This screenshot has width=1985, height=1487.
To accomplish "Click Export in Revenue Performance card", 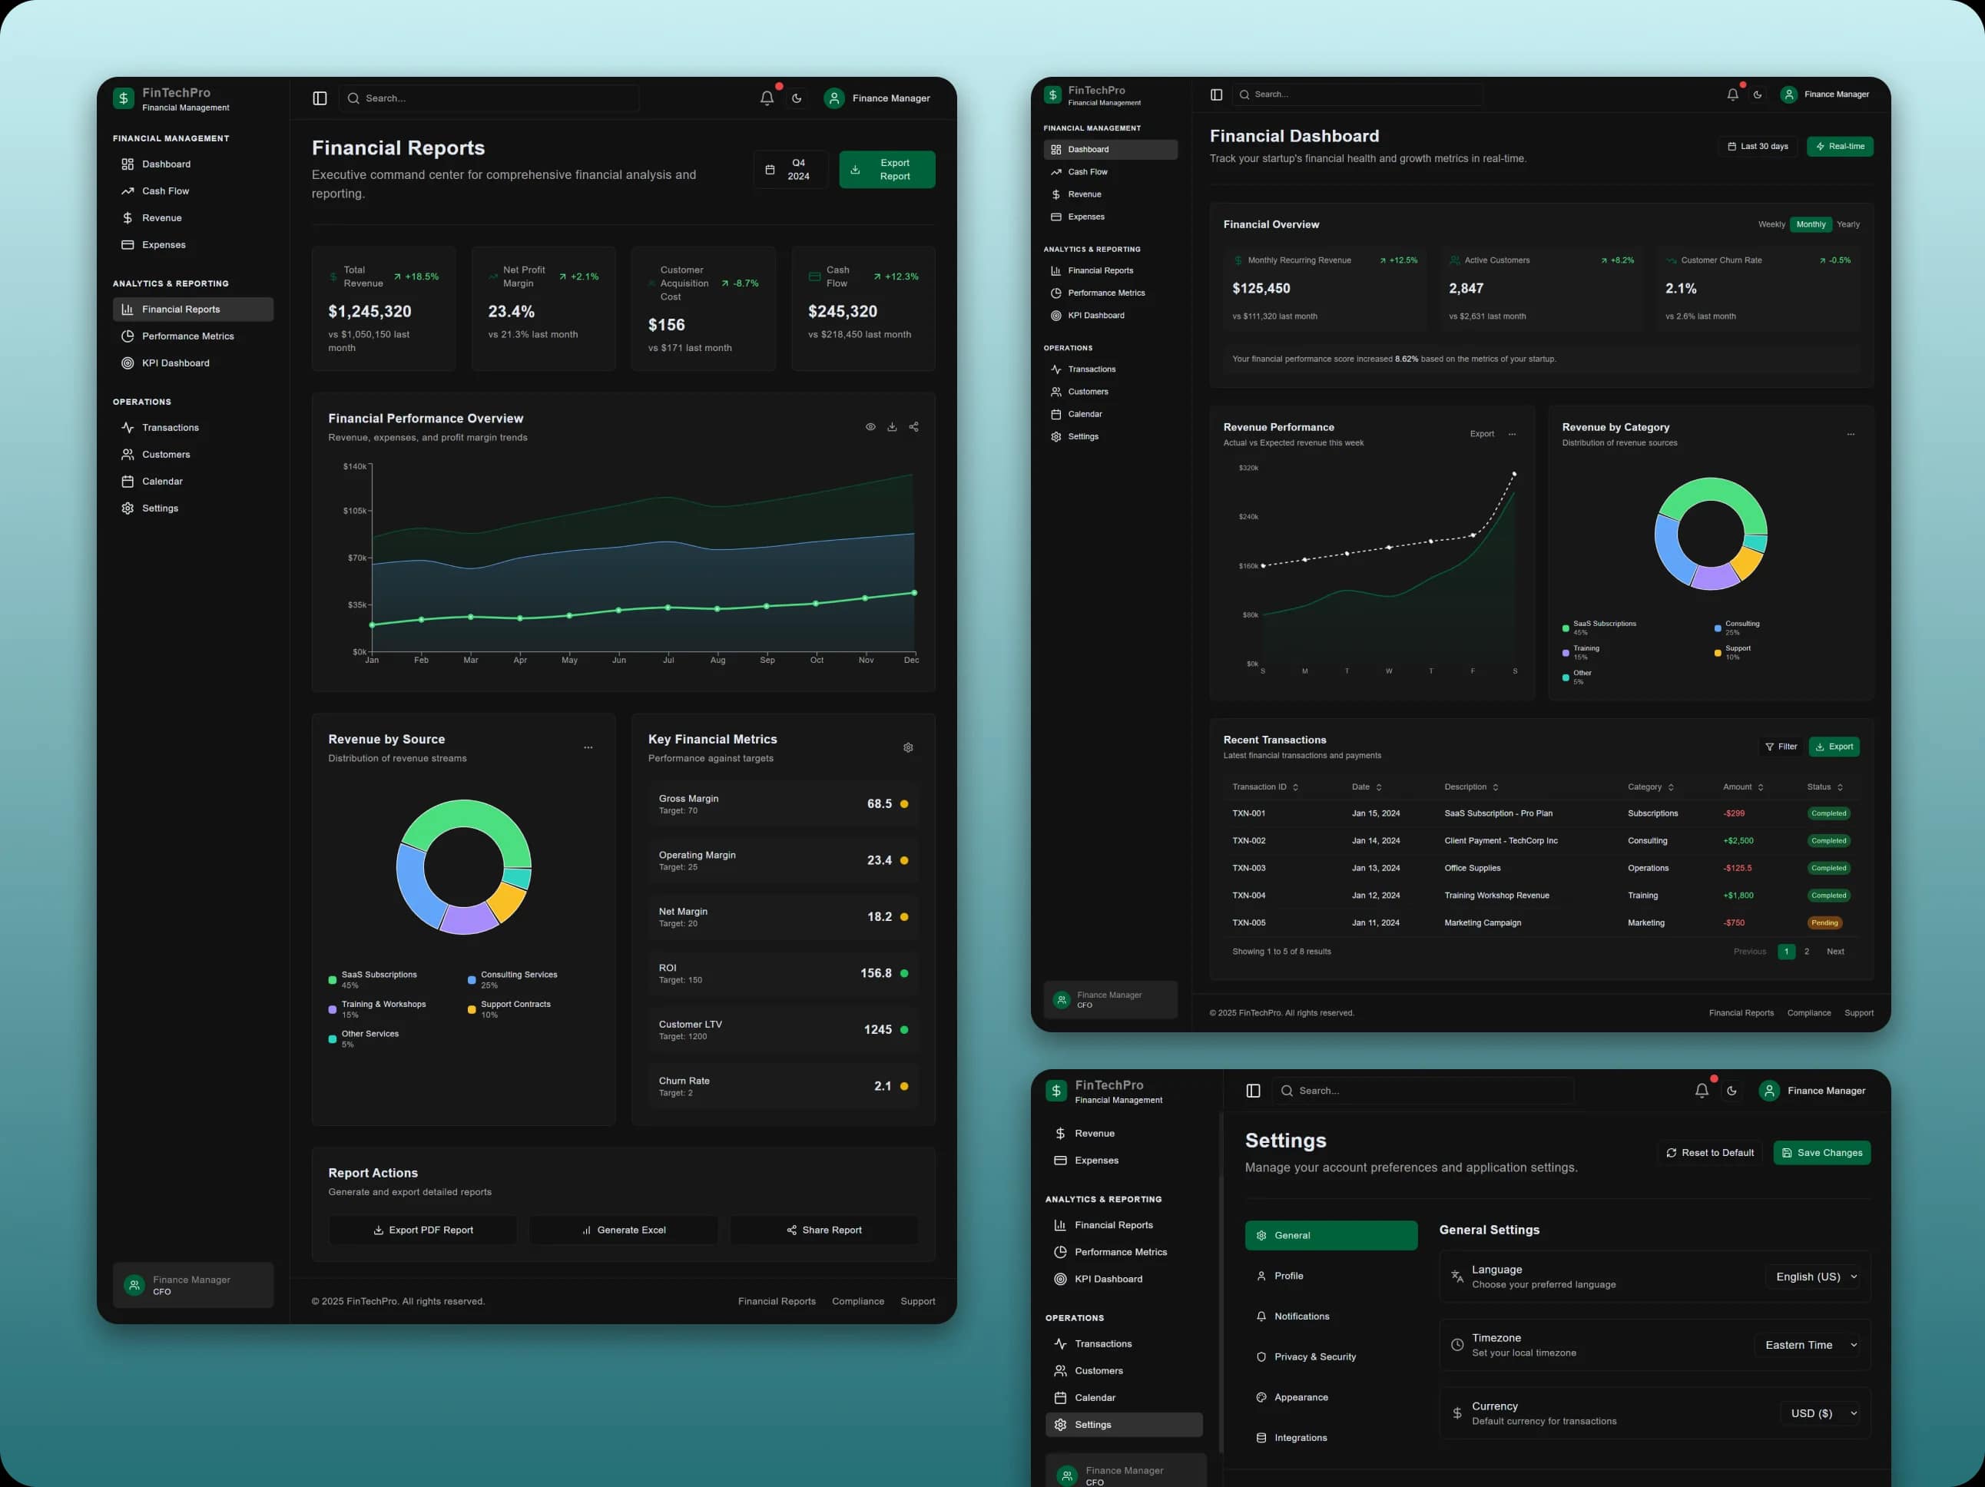I will tap(1482, 434).
